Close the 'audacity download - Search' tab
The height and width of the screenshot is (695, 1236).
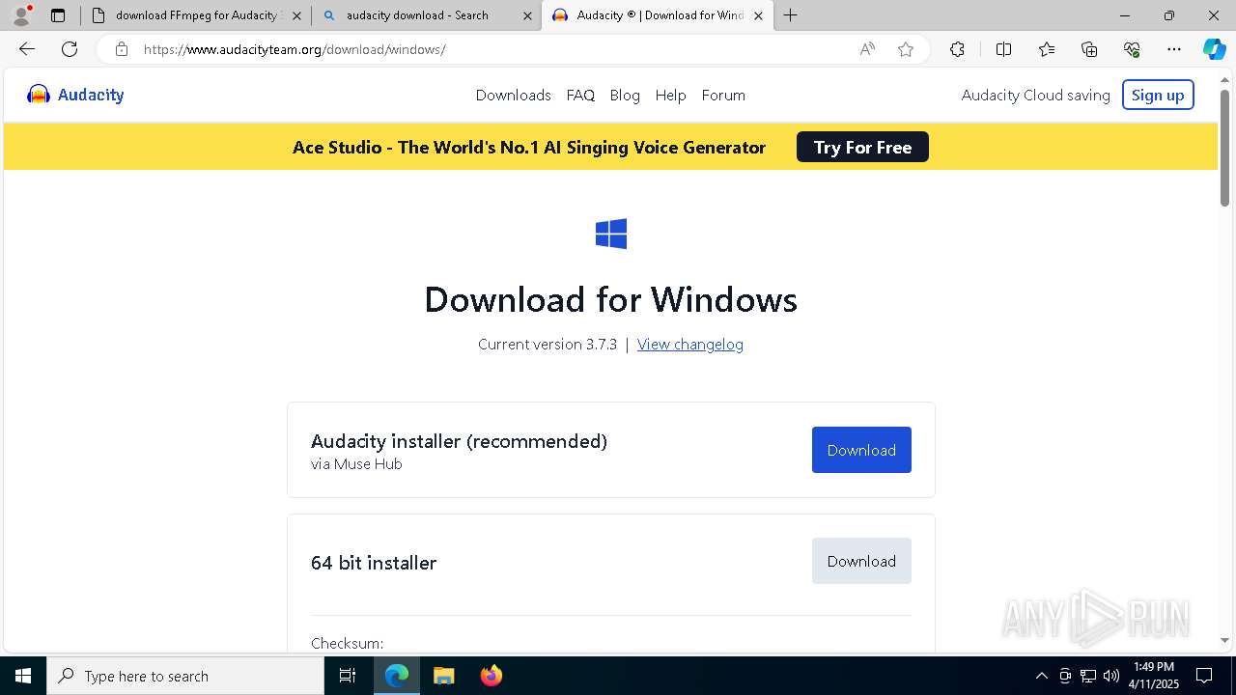tap(527, 15)
